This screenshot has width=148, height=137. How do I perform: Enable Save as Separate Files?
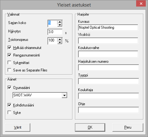[9, 70]
